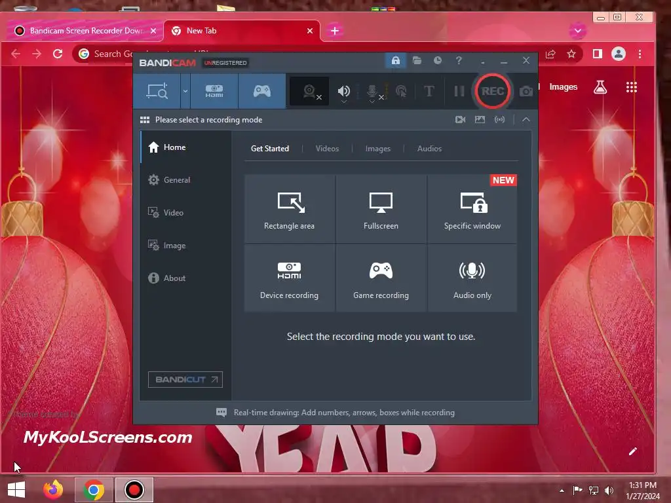Viewport: 671px width, 503px height.
Task: Launch Firefox from the taskbar
Action: (53, 490)
